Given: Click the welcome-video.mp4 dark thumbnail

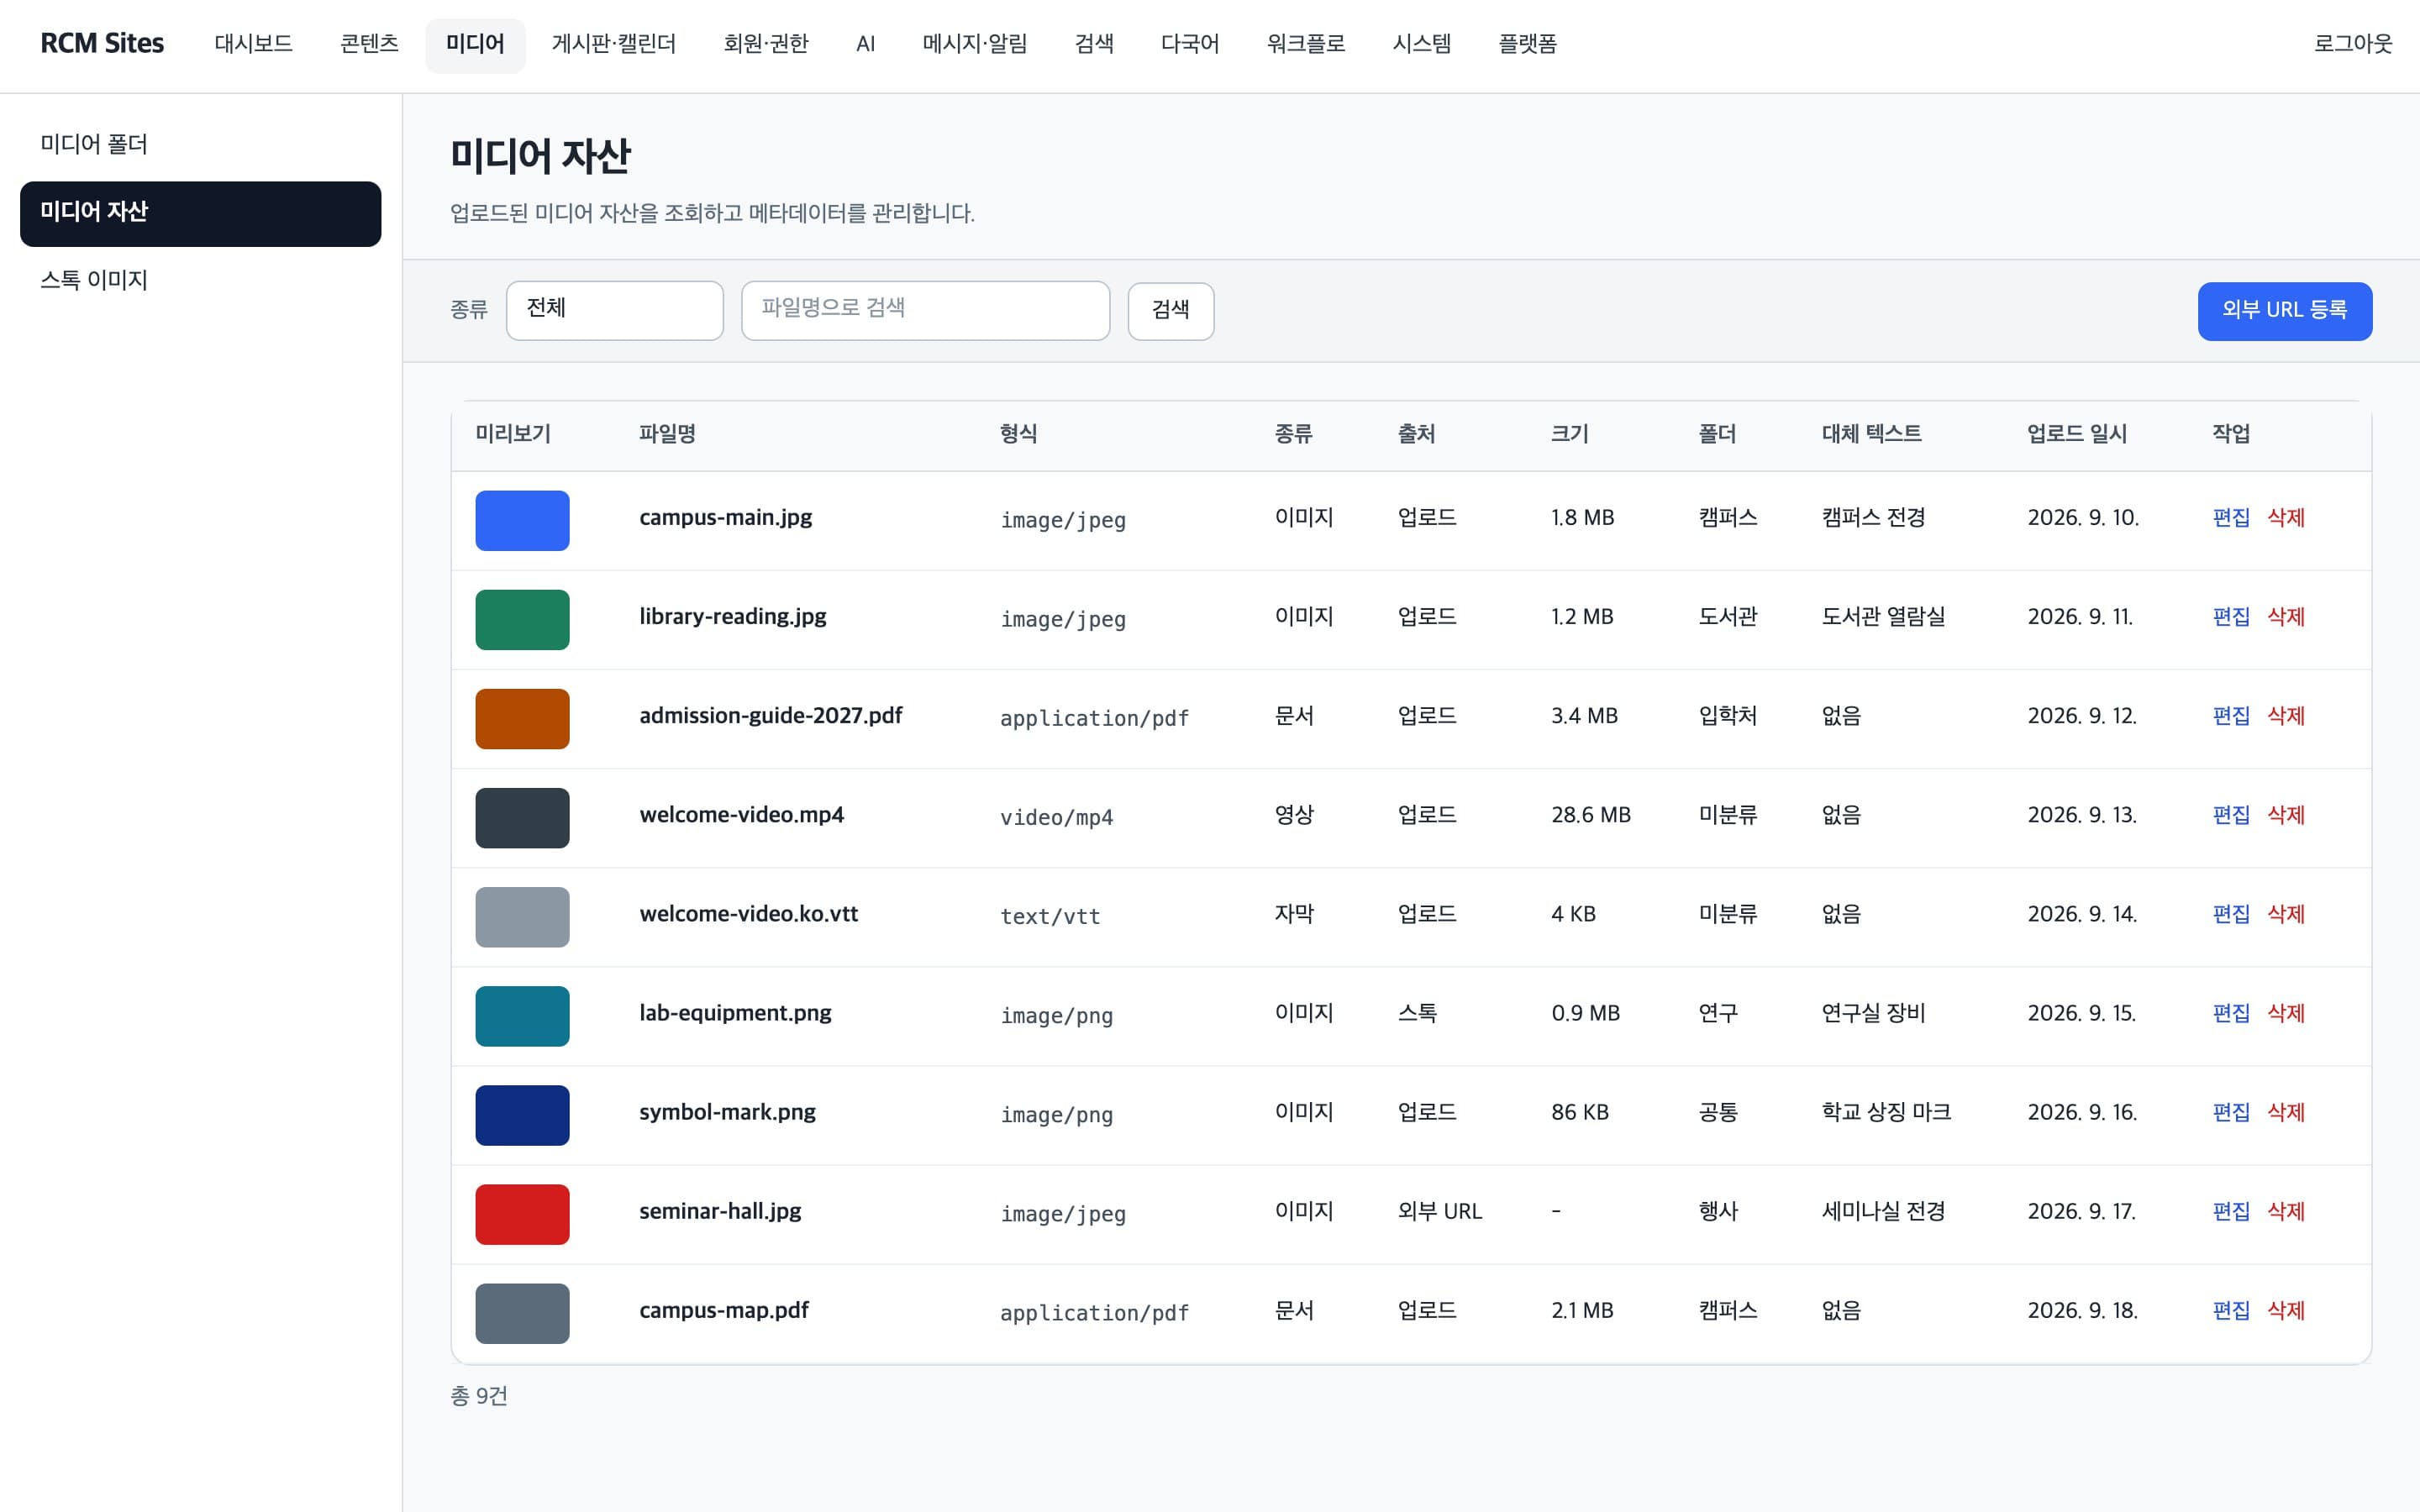Looking at the screenshot, I should point(522,817).
